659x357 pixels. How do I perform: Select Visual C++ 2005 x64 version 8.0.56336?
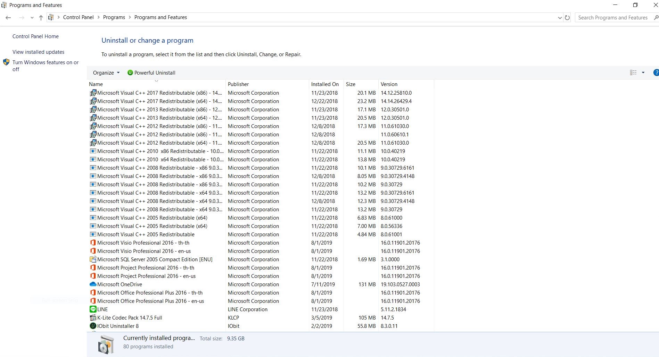260,226
